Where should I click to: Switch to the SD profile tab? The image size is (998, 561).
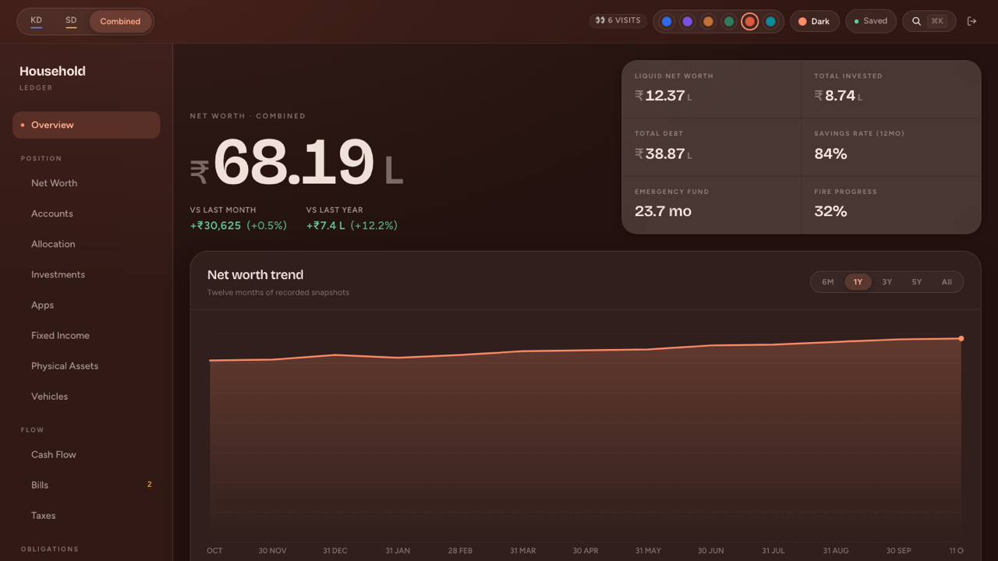click(71, 21)
